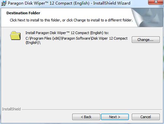The height and width of the screenshot is (124, 164).
Task: Click the '(English)\' path continuation line
Action: pos(33,43)
